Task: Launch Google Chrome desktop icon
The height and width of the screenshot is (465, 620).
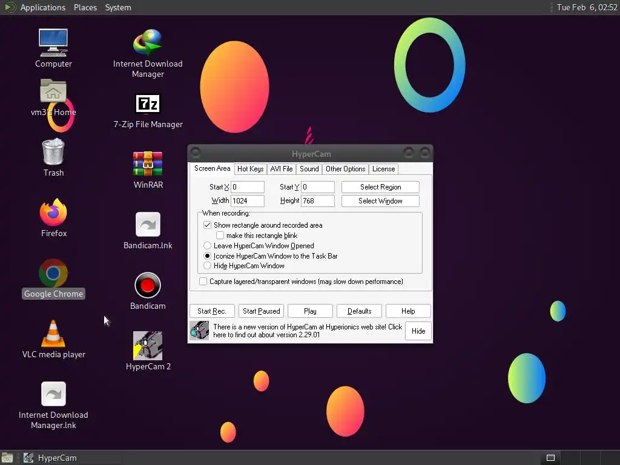Action: click(x=53, y=273)
